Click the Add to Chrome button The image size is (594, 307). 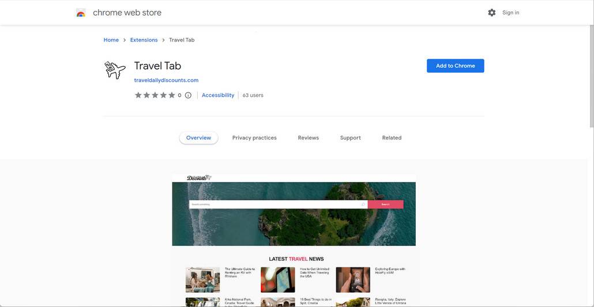[x=456, y=66]
